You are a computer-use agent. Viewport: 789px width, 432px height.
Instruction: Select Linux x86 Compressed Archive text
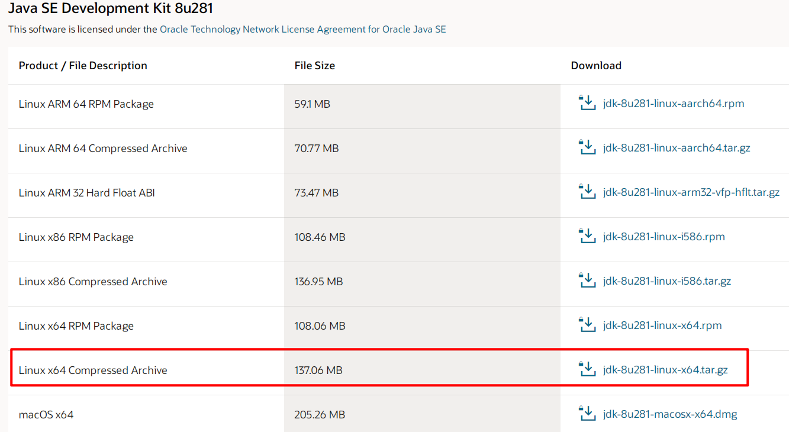pos(93,282)
